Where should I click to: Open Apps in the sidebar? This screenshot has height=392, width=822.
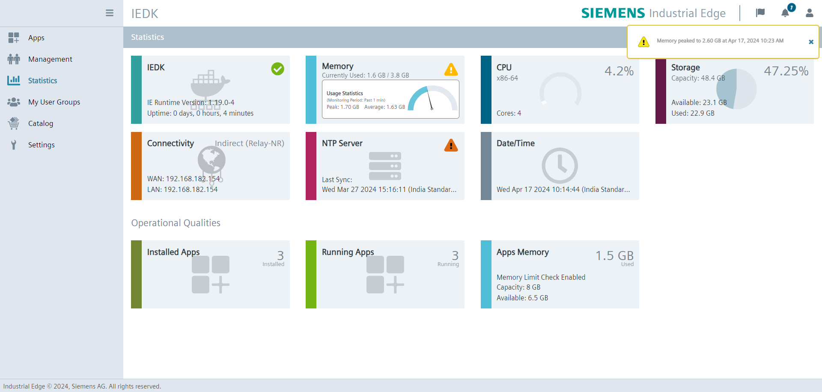coord(36,38)
